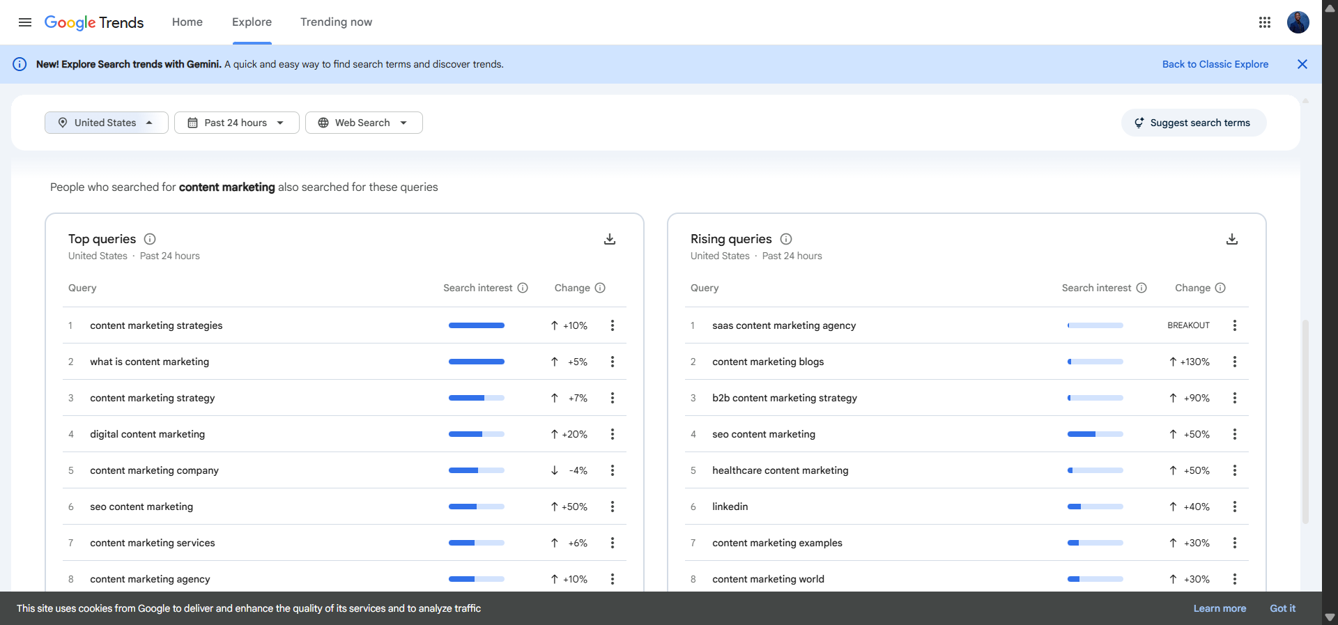This screenshot has width=1338, height=625.
Task: Open options for content marketing world
Action: pyautogui.click(x=1235, y=579)
